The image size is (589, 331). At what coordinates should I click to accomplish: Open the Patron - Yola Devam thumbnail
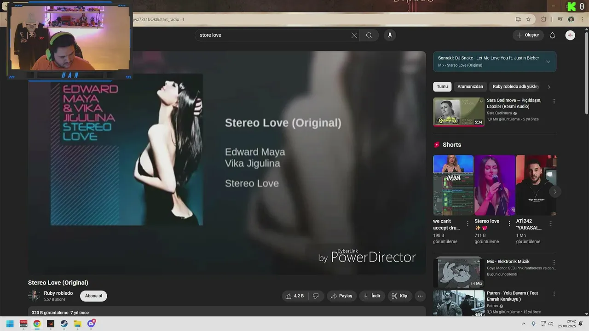[x=459, y=303]
